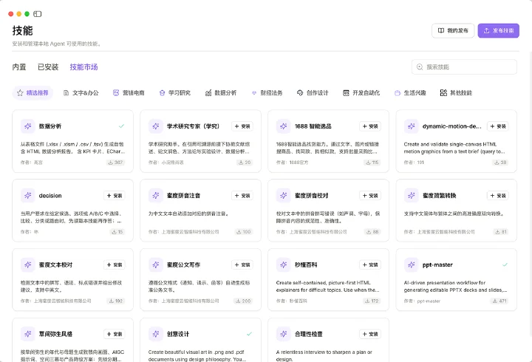Click the 发布技能 button
This screenshot has height=362, width=532.
499,30
